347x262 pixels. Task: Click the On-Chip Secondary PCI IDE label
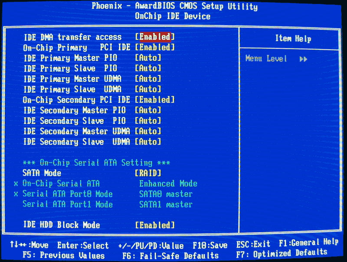77,100
